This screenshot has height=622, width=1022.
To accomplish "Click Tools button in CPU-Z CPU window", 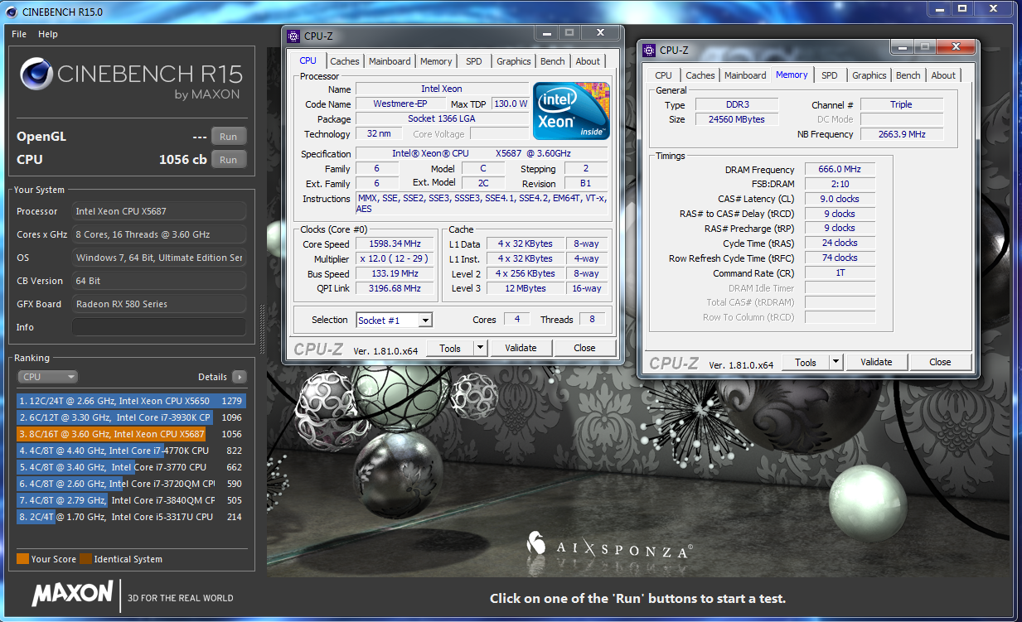I will click(x=450, y=348).
